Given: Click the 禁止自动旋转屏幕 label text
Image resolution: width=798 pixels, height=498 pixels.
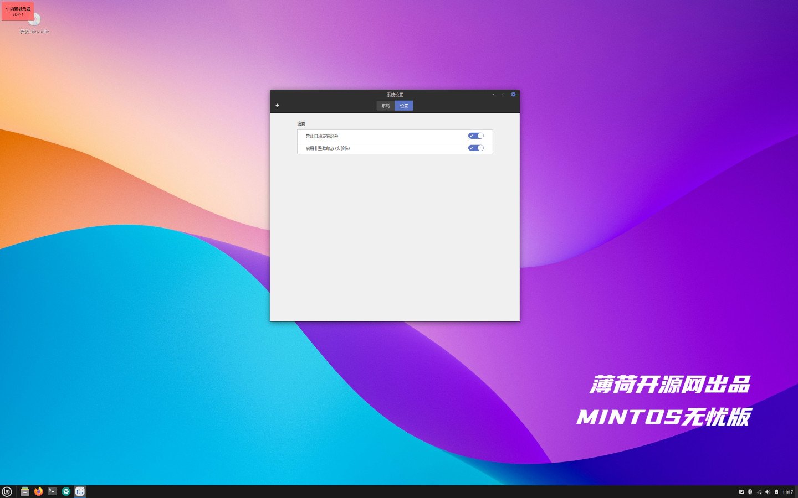Looking at the screenshot, I should point(322,136).
